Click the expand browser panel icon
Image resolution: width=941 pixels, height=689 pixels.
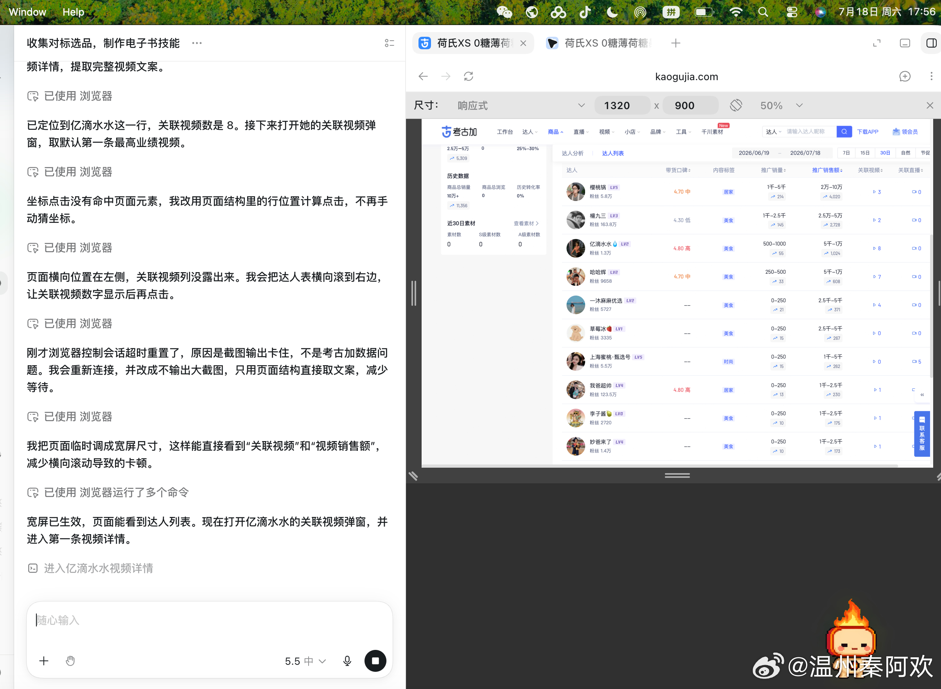click(877, 43)
